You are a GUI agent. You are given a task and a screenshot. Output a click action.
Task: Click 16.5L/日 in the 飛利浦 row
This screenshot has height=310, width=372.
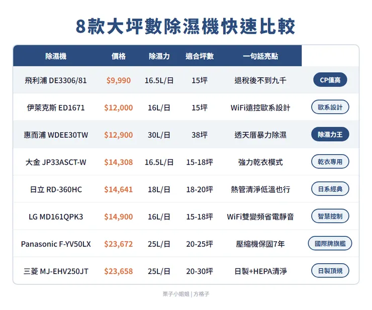click(x=159, y=80)
